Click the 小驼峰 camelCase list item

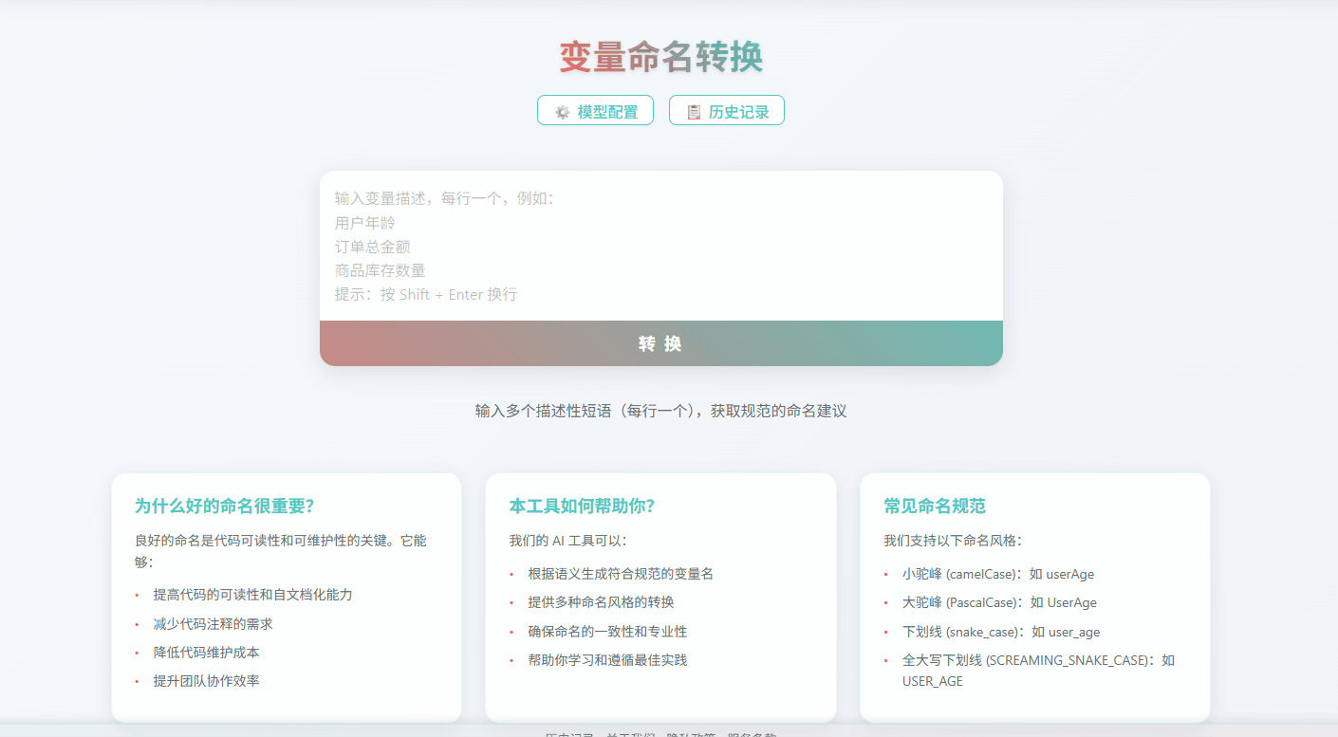(x=996, y=573)
